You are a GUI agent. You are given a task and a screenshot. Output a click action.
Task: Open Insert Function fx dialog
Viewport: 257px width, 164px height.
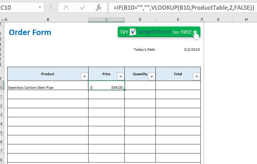point(99,8)
